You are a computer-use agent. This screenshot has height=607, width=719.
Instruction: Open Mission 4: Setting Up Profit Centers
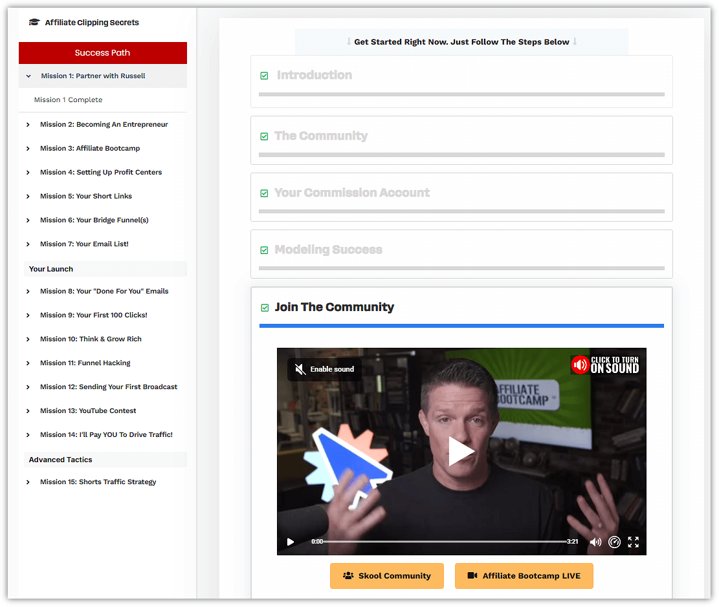101,172
